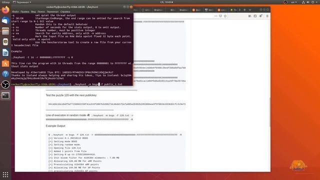
Task: Open Firefox from the Ubuntu dock
Action: 5,10
